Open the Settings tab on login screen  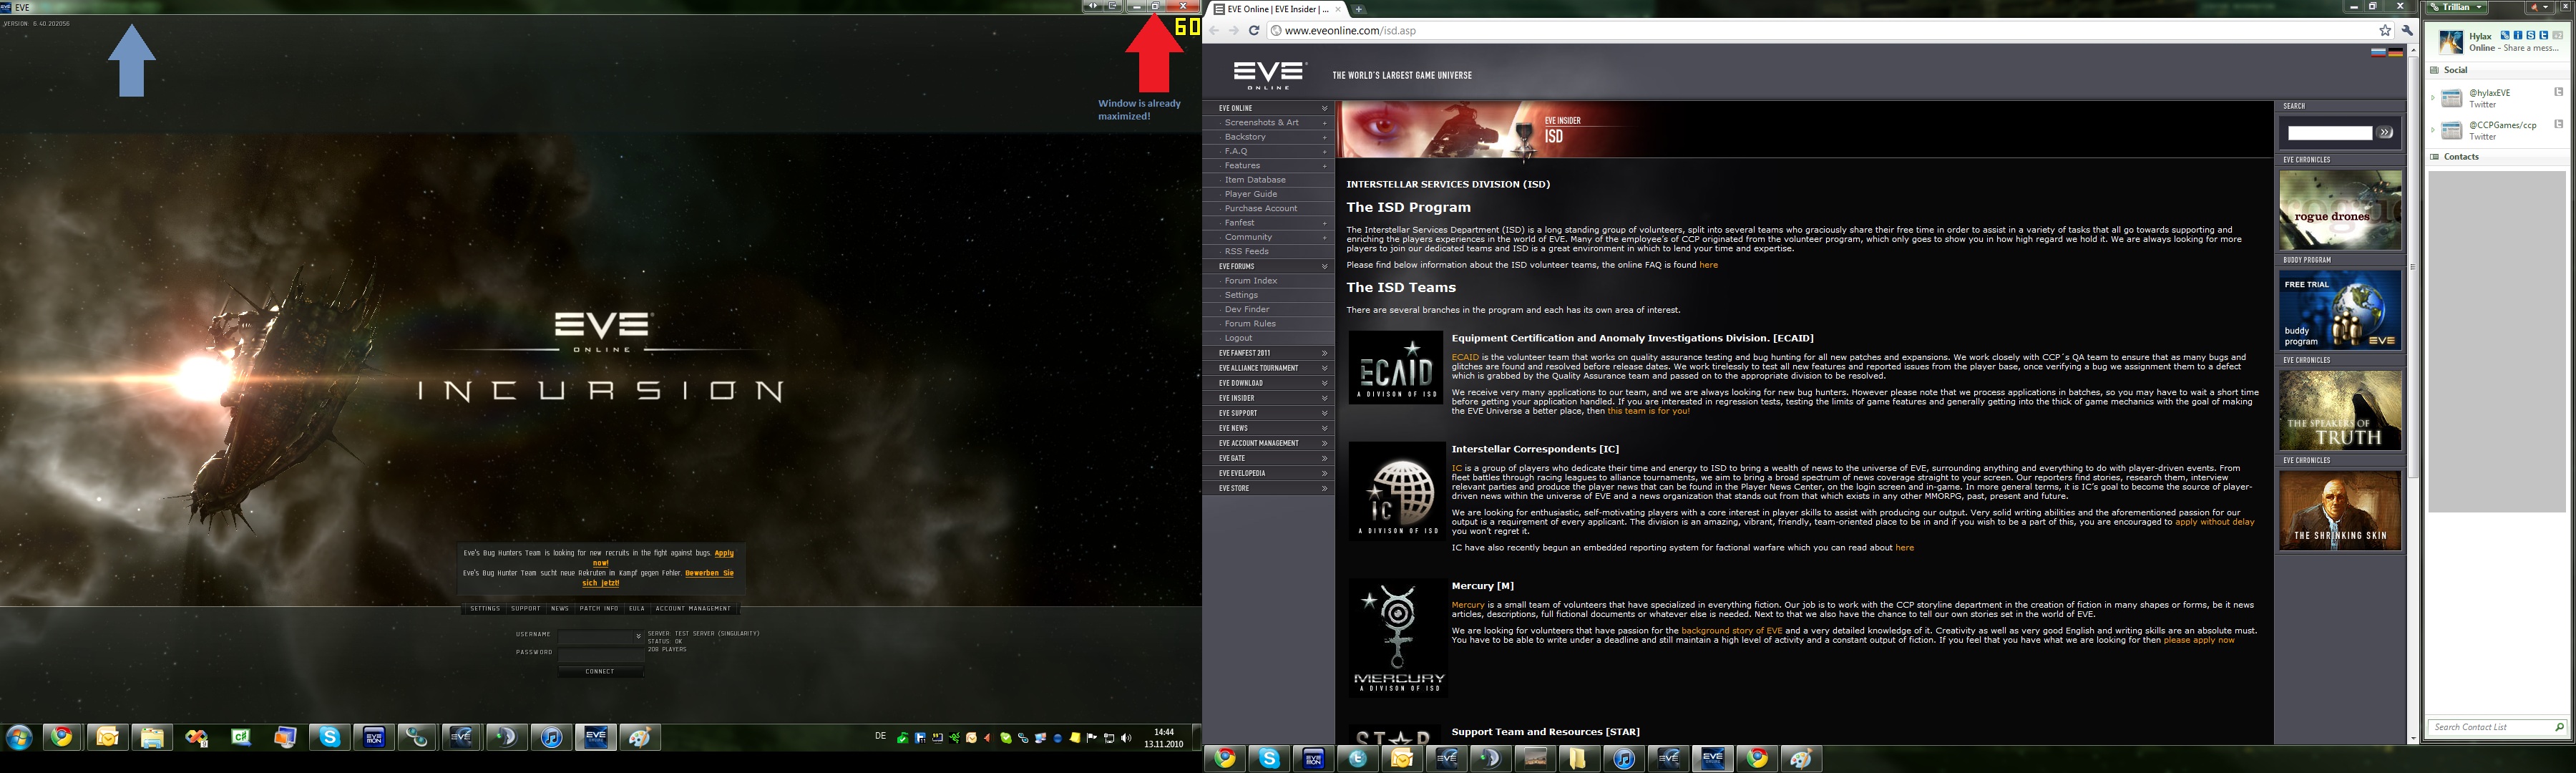click(485, 608)
